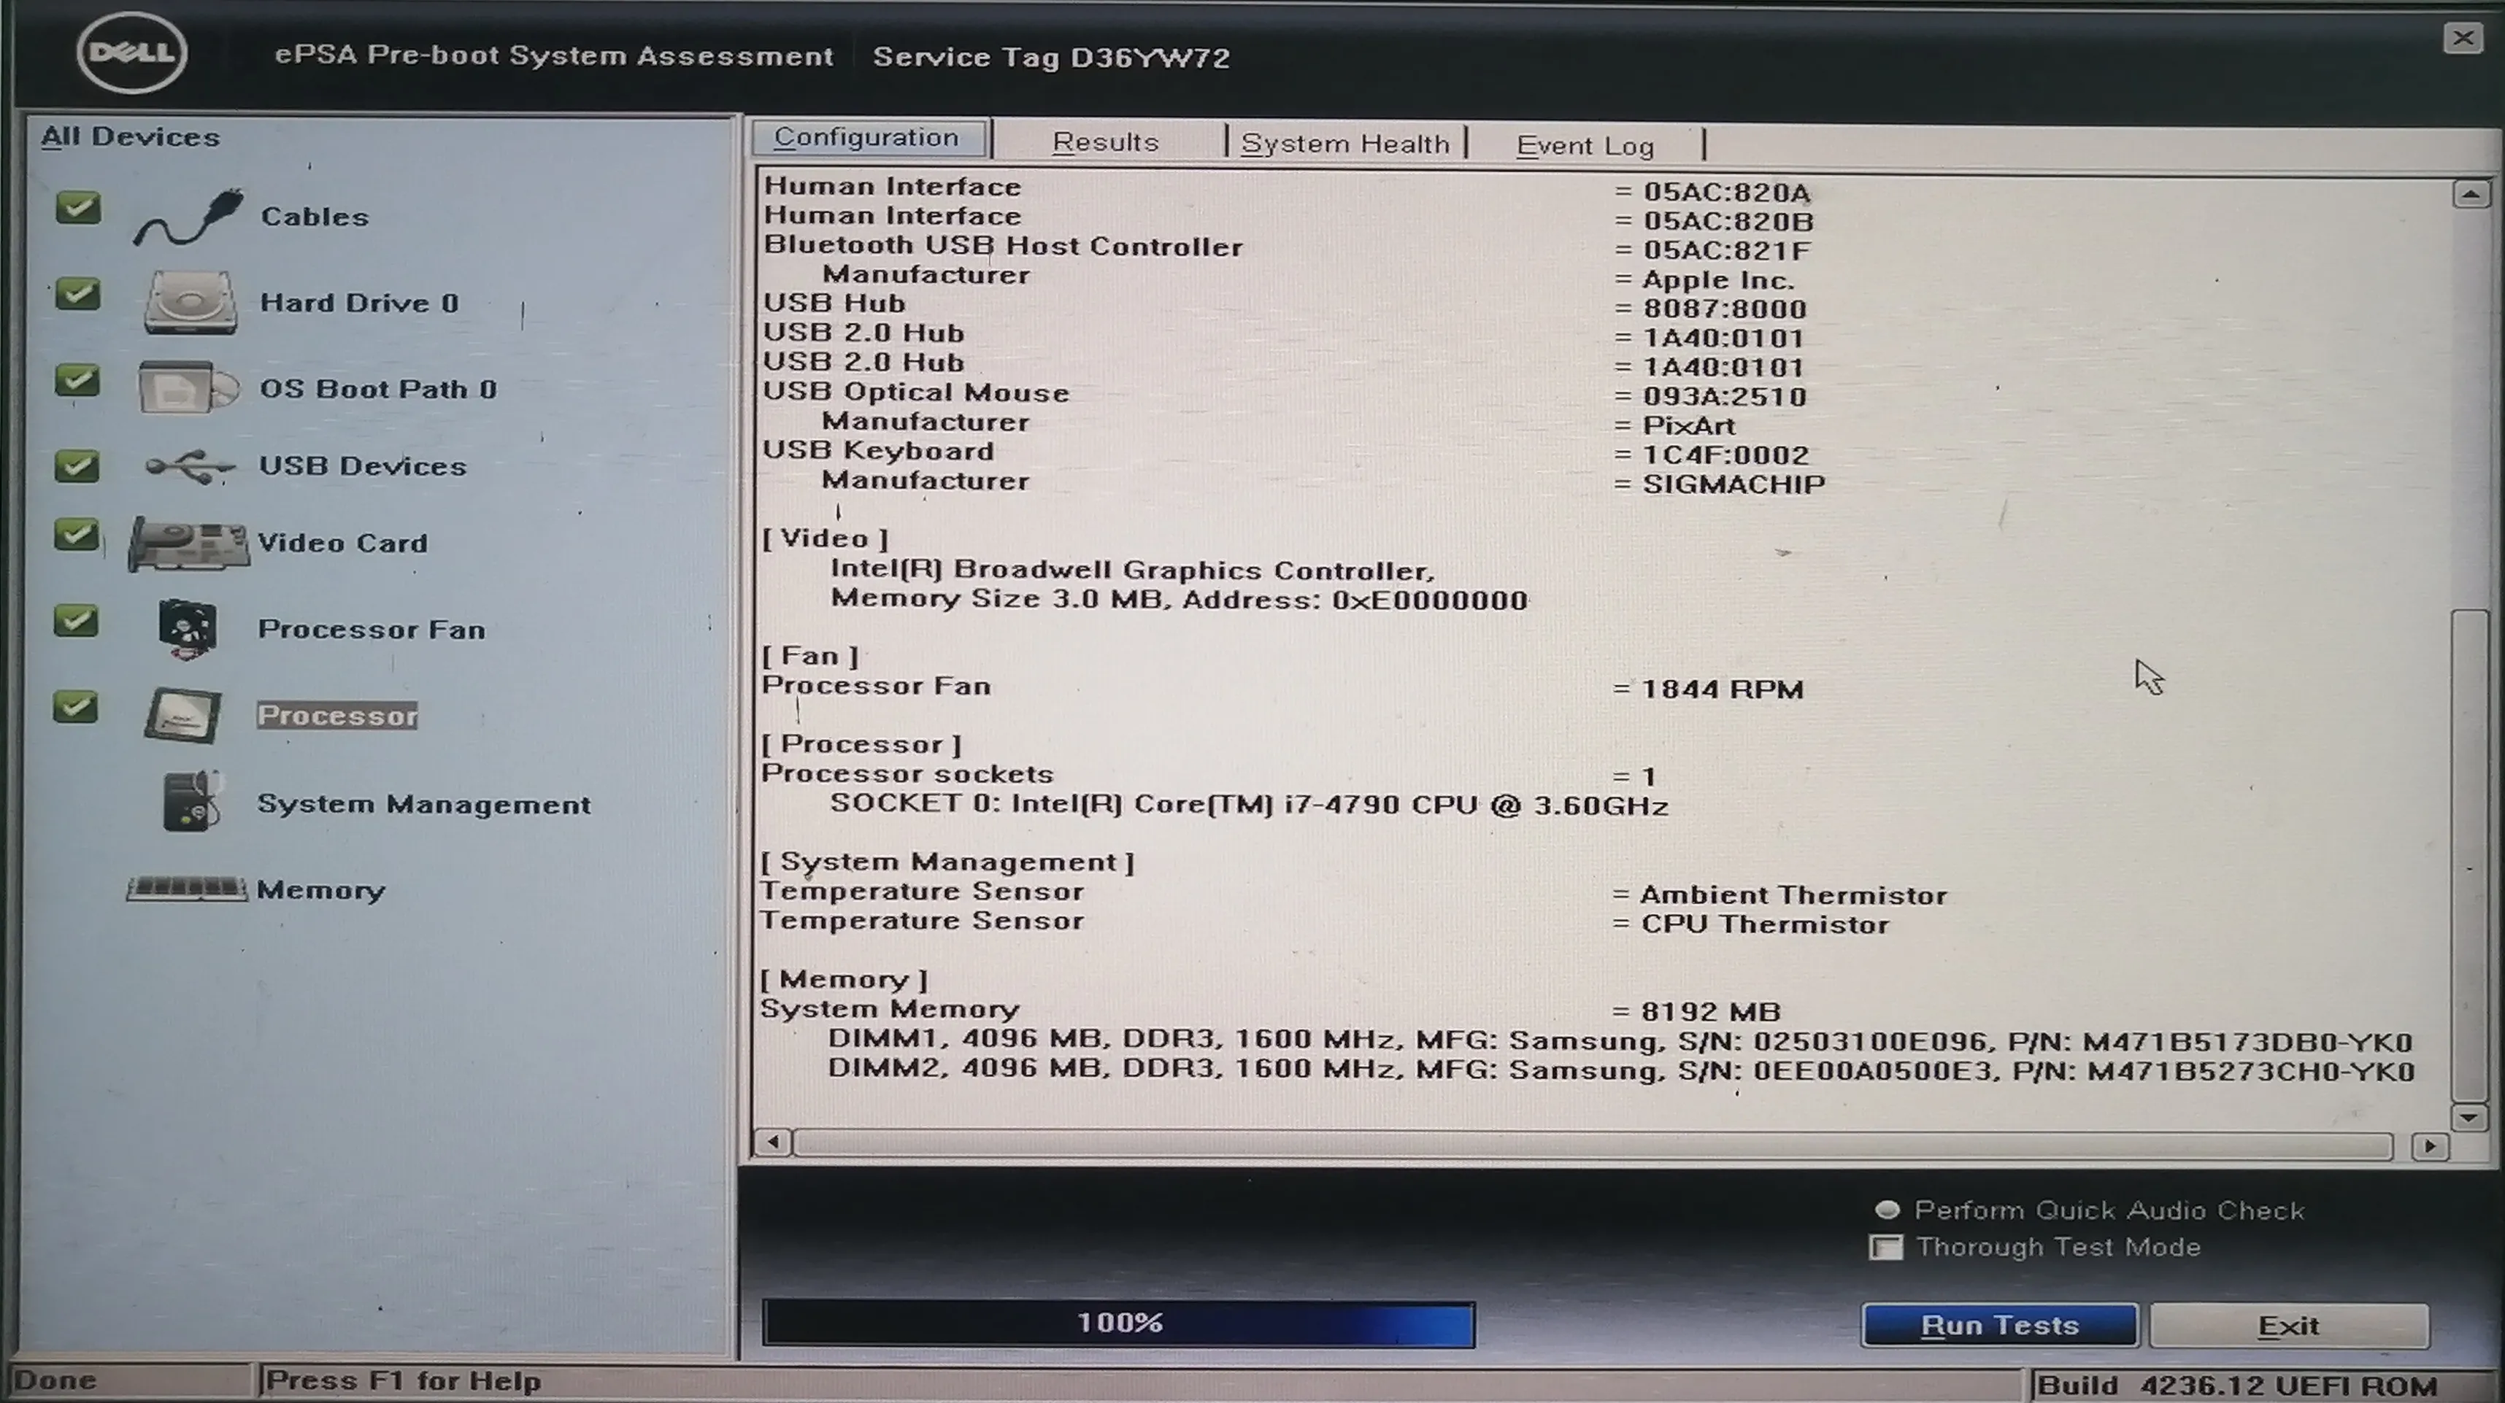
Task: Click the Apple Inc. manufacturer value
Action: [1718, 280]
